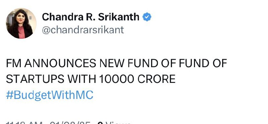Click the words NEW FUND in tweet

pos(129,63)
